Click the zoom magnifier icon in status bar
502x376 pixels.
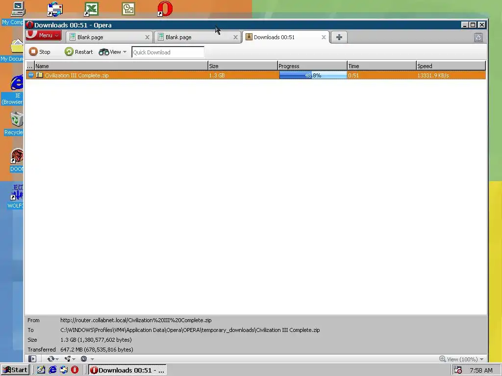pos(443,359)
